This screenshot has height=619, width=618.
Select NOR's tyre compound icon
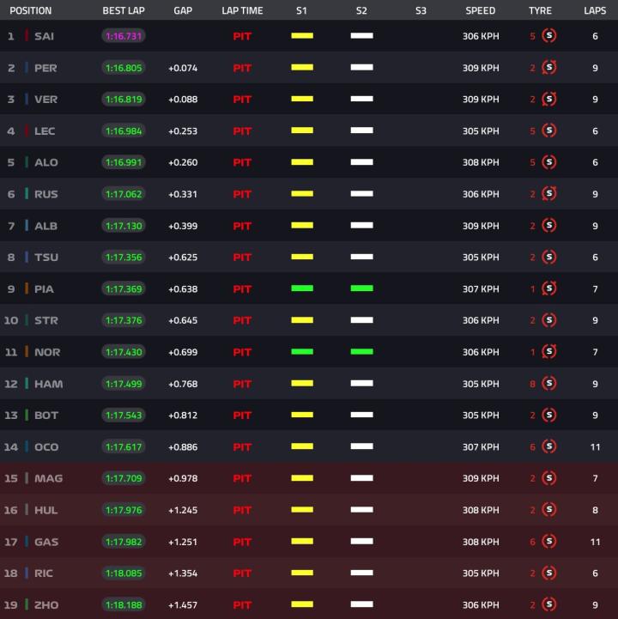pos(548,352)
